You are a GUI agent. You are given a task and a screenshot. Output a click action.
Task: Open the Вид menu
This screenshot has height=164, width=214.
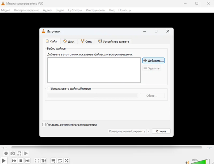(112, 10)
